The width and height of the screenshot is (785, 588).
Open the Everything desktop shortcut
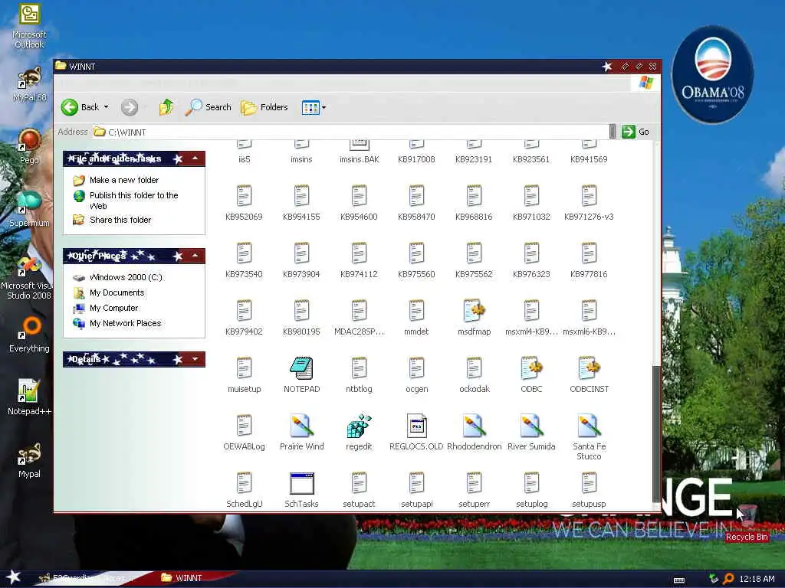point(29,335)
